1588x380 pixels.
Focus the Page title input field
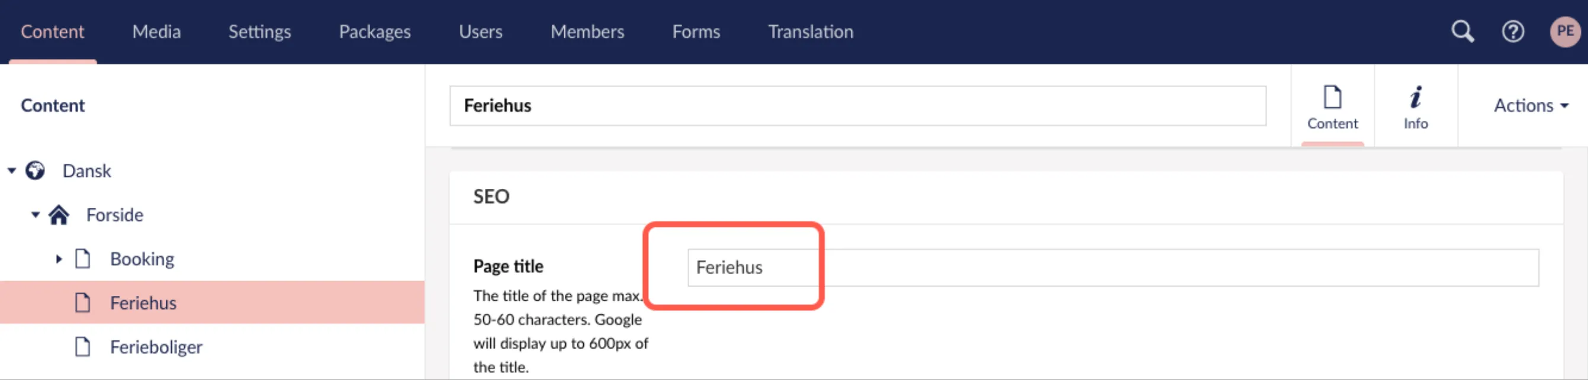pyautogui.click(x=1113, y=268)
